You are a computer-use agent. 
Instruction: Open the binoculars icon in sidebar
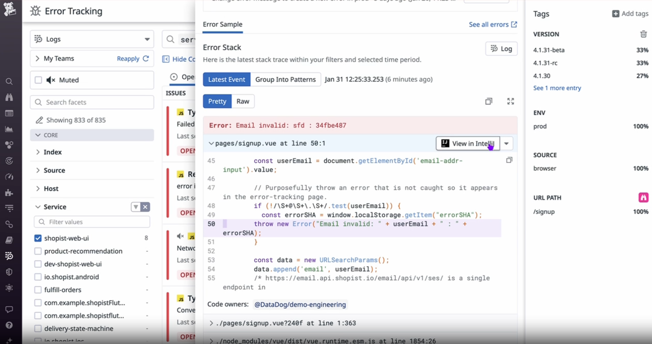(9, 97)
